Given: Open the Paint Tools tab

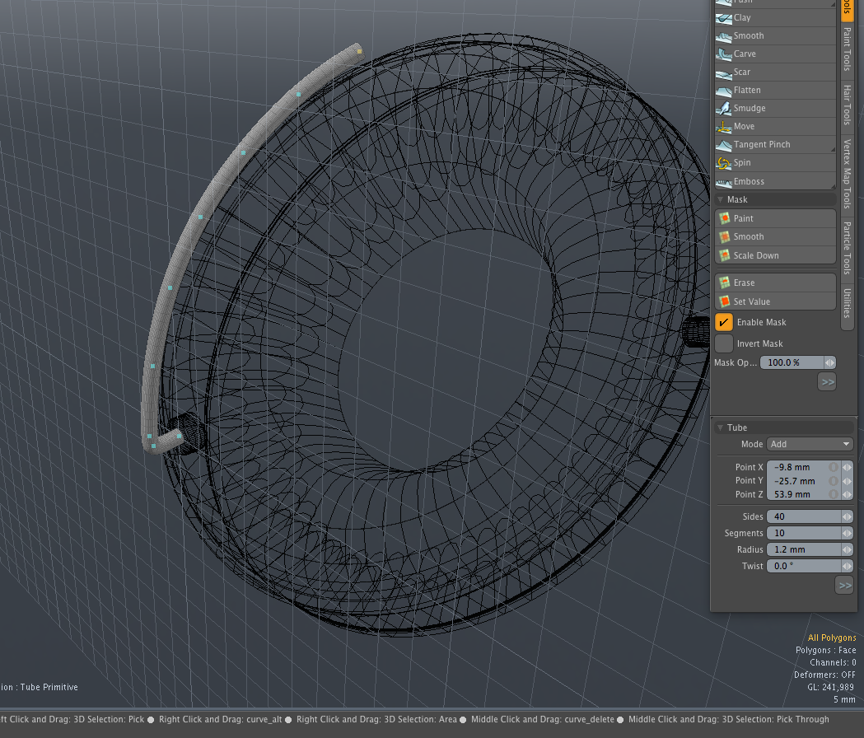Looking at the screenshot, I should [848, 49].
